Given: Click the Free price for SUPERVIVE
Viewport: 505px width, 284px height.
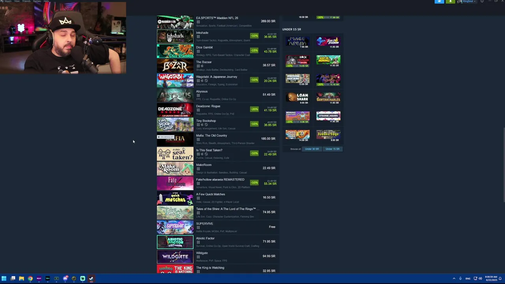Looking at the screenshot, I should [x=272, y=227].
